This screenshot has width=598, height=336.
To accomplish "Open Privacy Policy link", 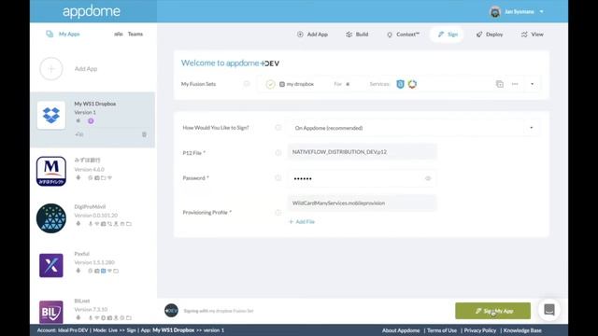I will (x=479, y=330).
